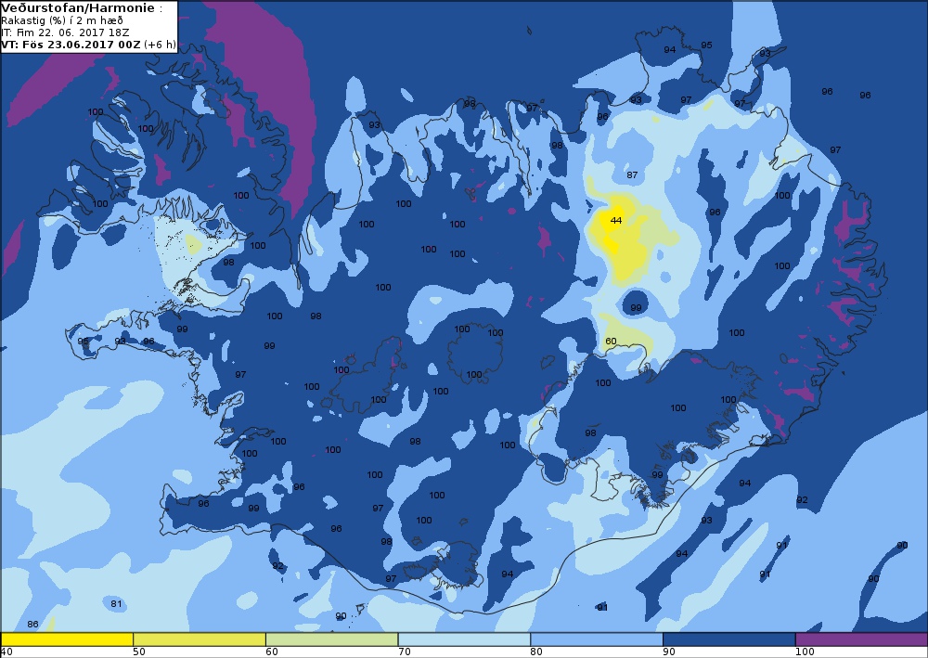Click the 60 value on the map

[611, 341]
